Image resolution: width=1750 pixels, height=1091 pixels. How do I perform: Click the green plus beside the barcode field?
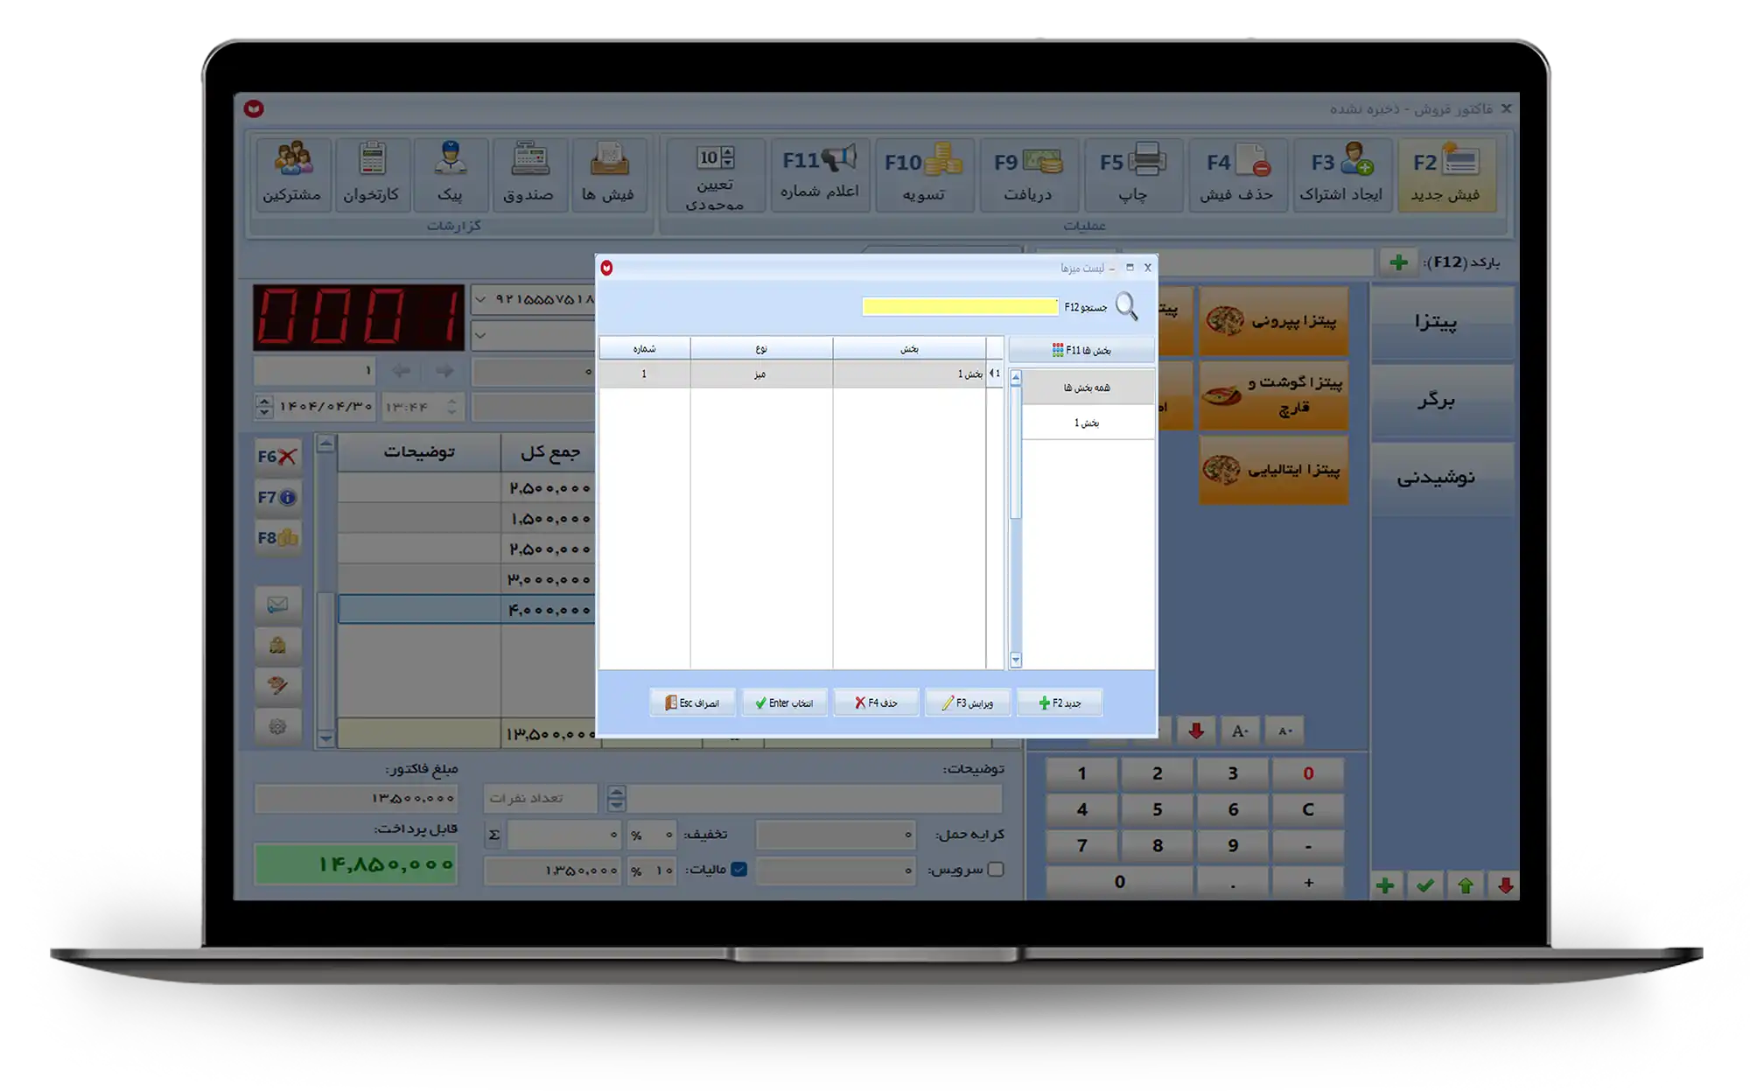pos(1398,262)
